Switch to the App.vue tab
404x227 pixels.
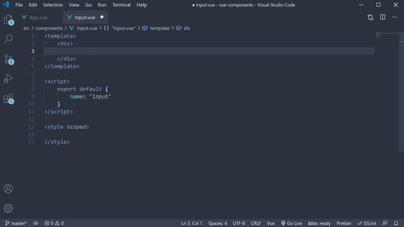39,18
